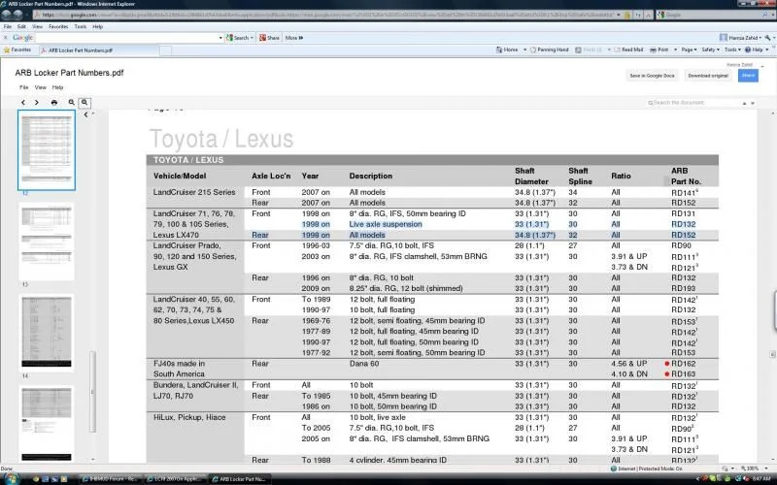This screenshot has width=777, height=485.
Task: Click the Google toolbar search input field
Action: click(127, 38)
